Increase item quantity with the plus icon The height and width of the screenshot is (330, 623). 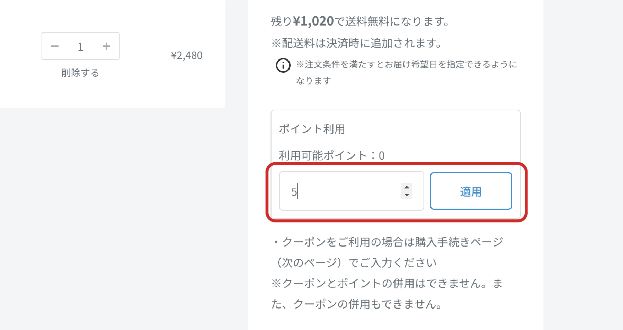(106, 46)
